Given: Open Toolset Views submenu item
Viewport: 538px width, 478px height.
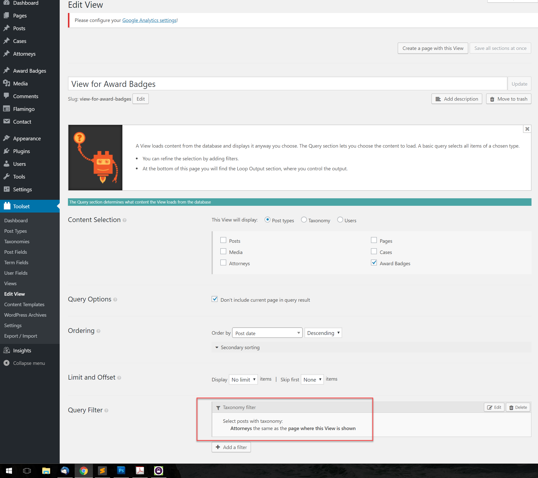Looking at the screenshot, I should click(10, 283).
